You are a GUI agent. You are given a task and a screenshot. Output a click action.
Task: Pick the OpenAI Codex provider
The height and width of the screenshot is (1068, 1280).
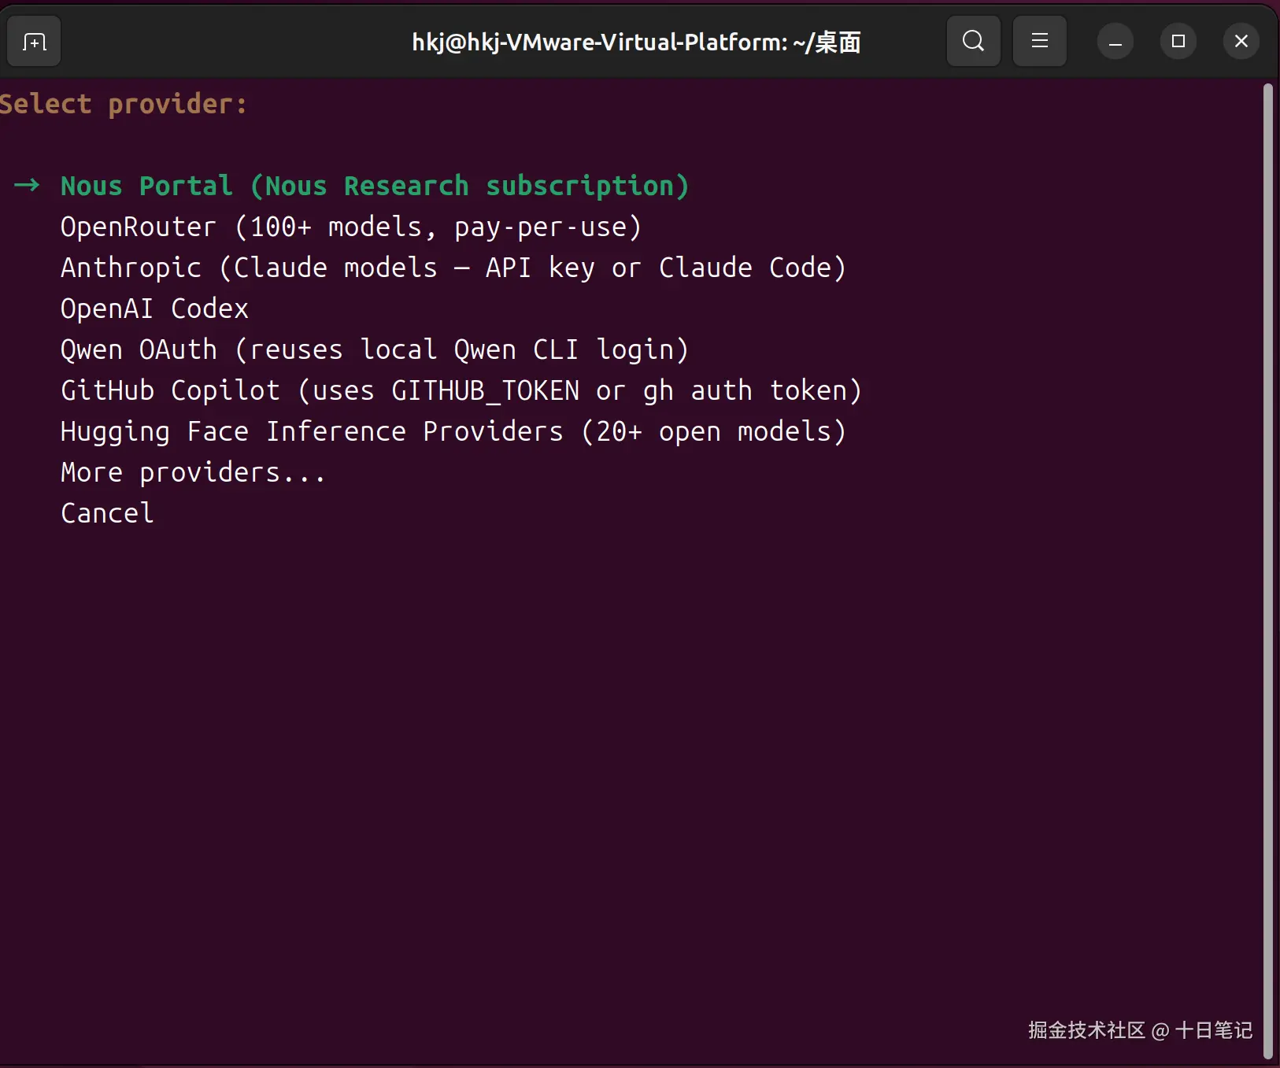[154, 309]
